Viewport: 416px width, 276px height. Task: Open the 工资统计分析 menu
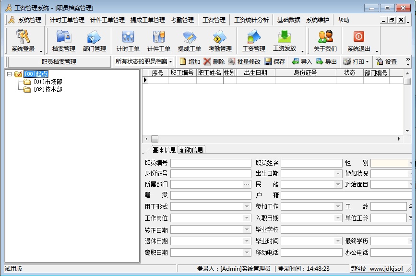point(251,20)
